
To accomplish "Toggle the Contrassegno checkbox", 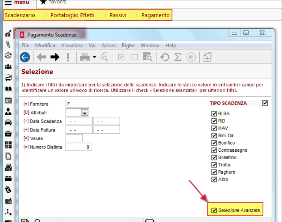I will 214,150.
